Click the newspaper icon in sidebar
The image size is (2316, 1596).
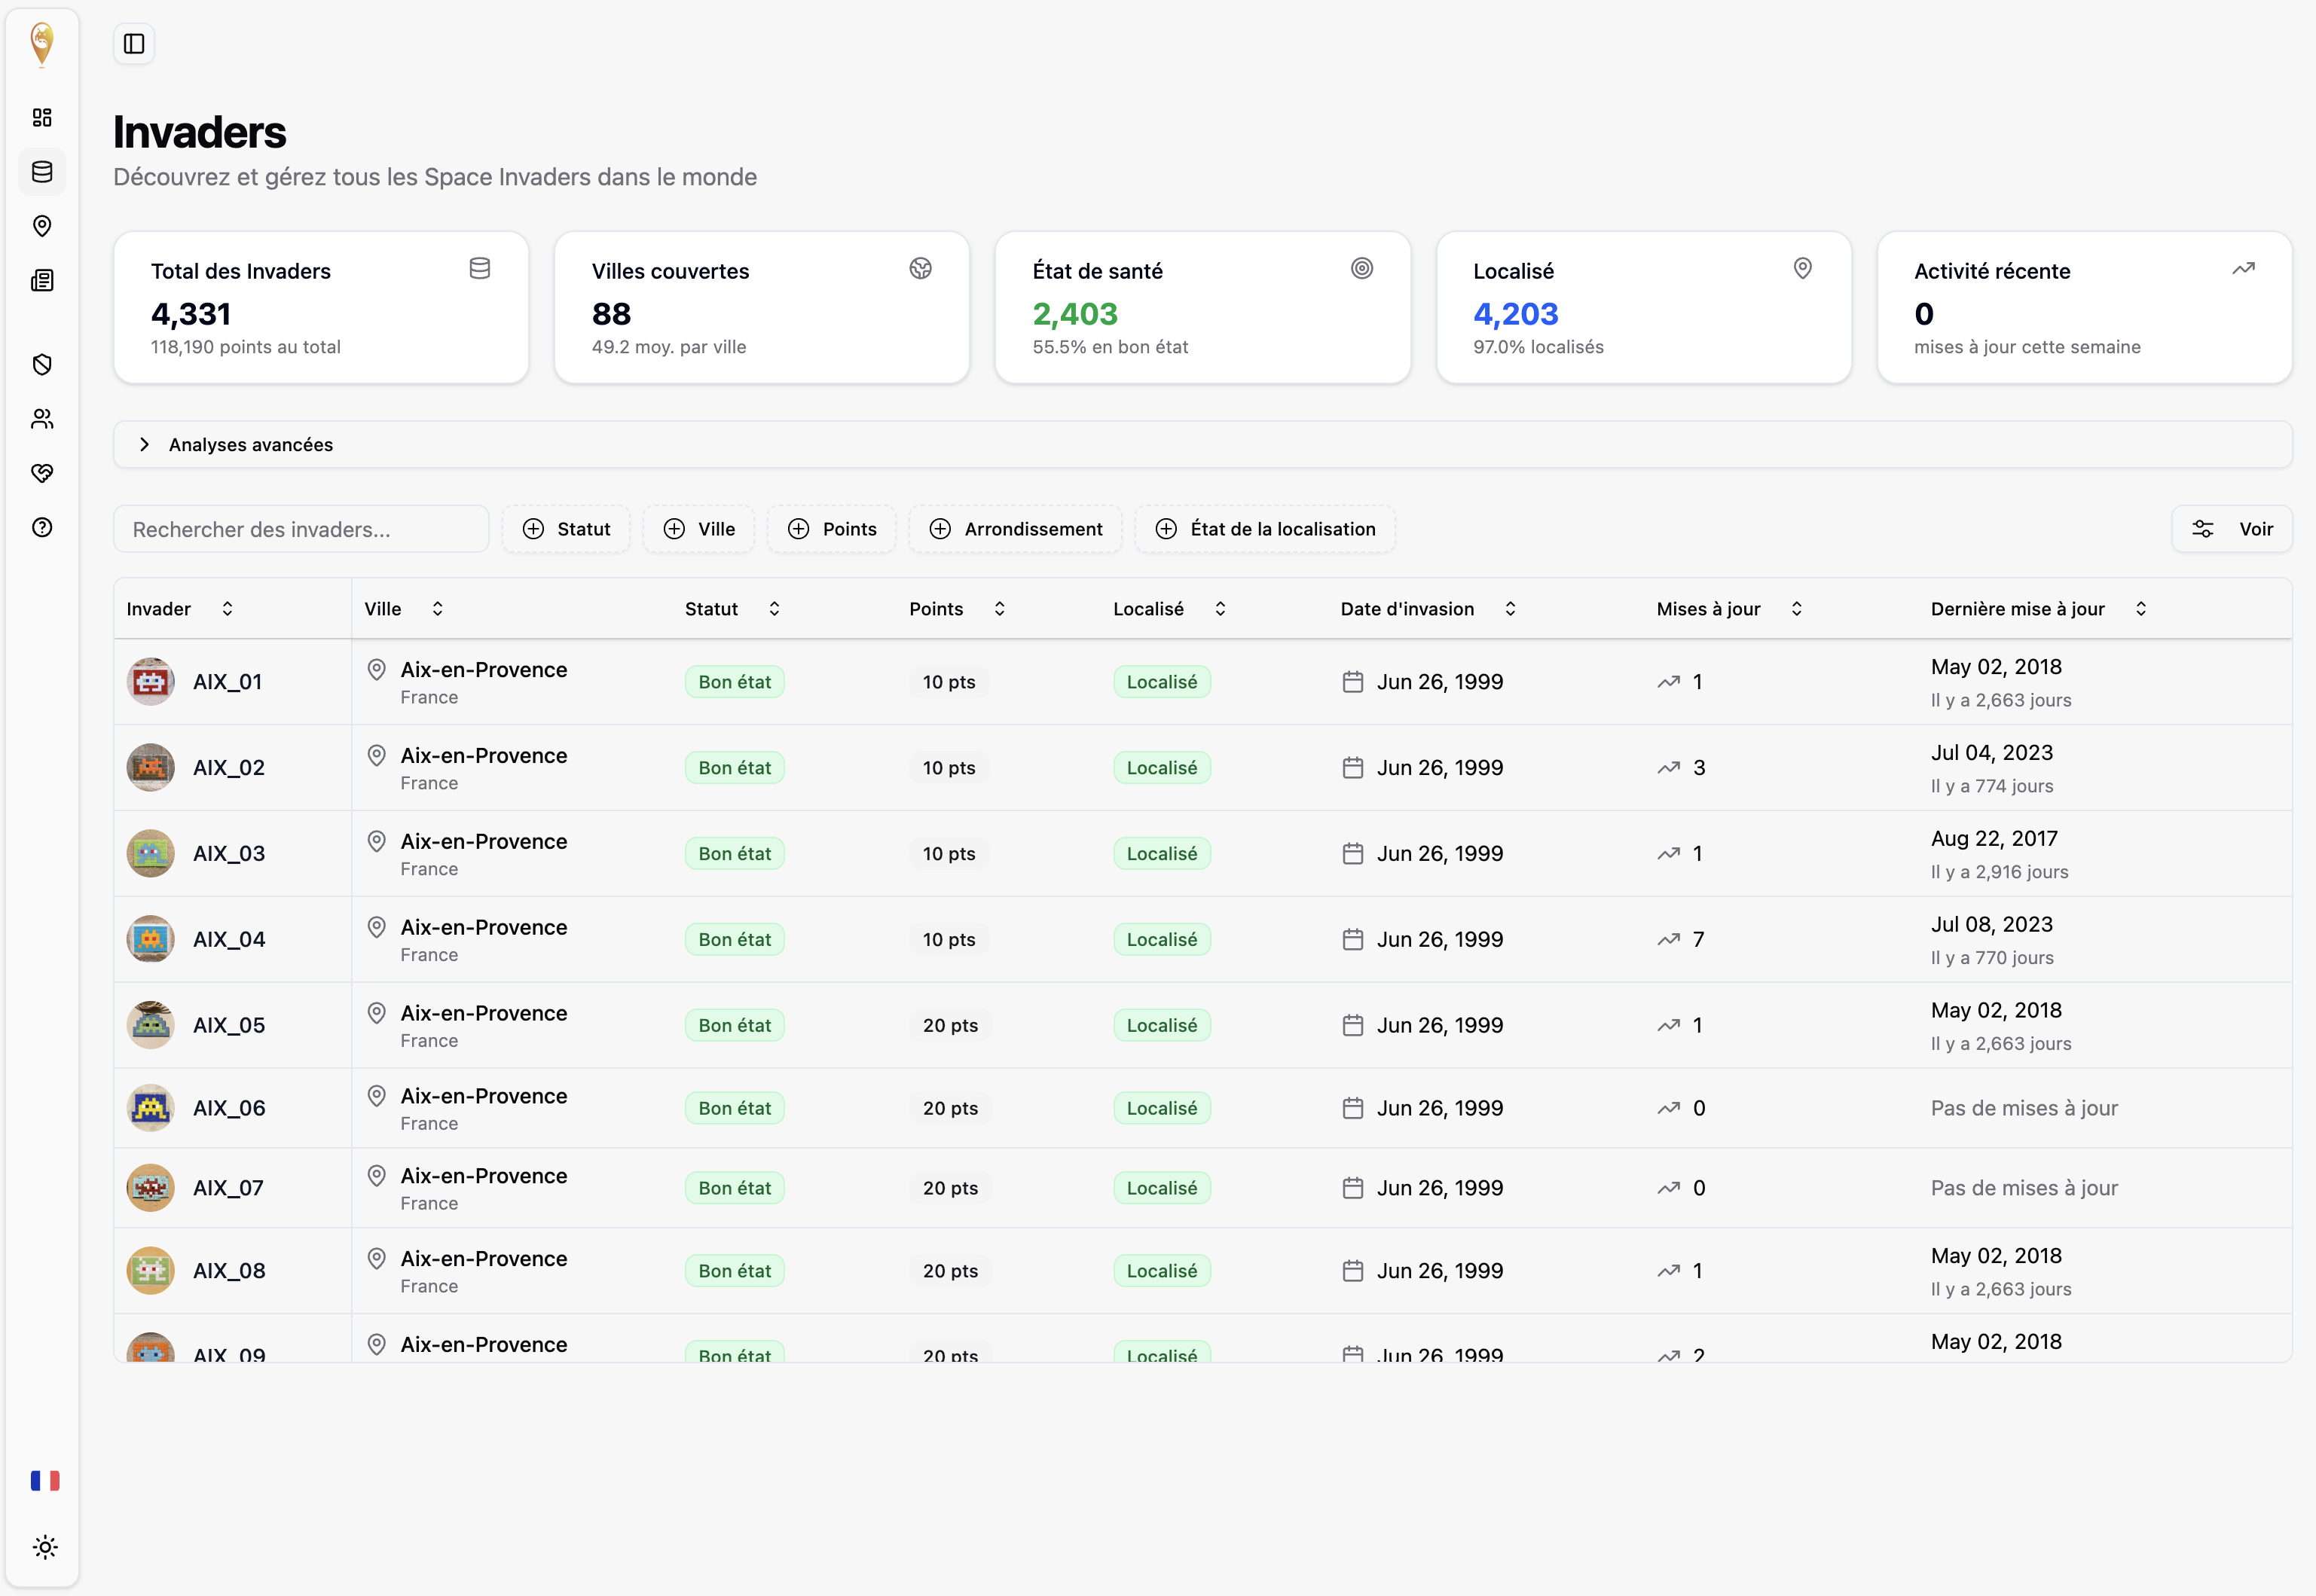[x=42, y=281]
